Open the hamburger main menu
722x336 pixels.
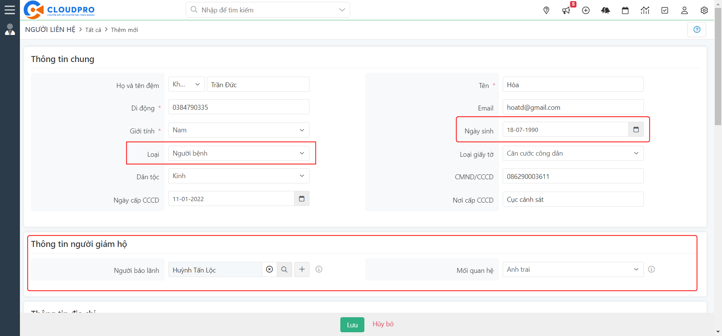10,10
